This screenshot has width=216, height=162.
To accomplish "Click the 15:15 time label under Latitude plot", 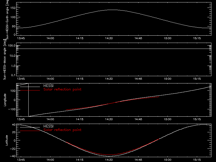I will 197,160.
